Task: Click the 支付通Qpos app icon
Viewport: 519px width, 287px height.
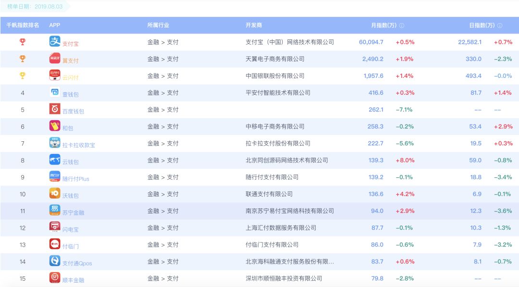Action: (55, 261)
